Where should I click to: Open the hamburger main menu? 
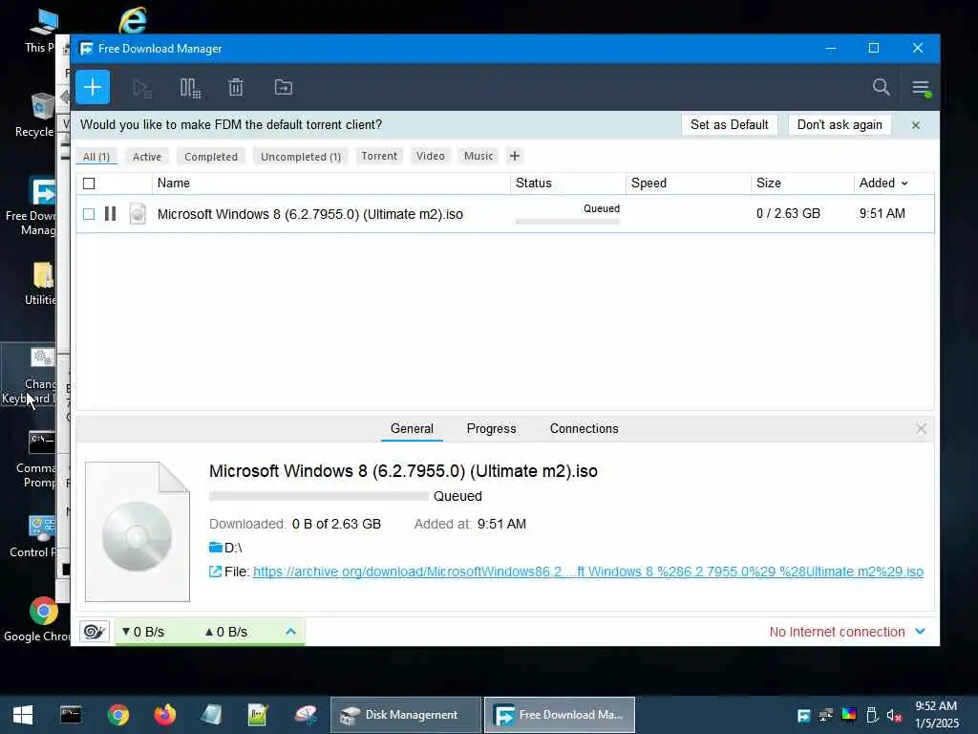click(922, 87)
